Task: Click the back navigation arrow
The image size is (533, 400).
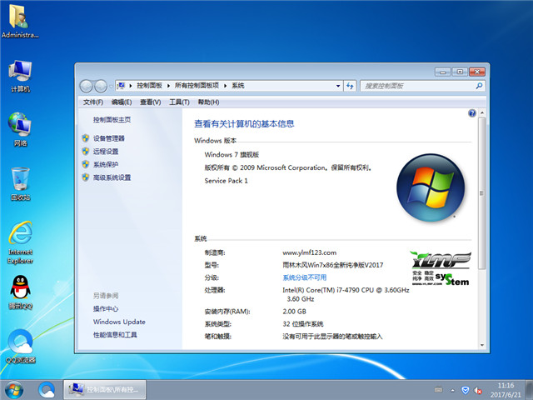Action: point(86,86)
